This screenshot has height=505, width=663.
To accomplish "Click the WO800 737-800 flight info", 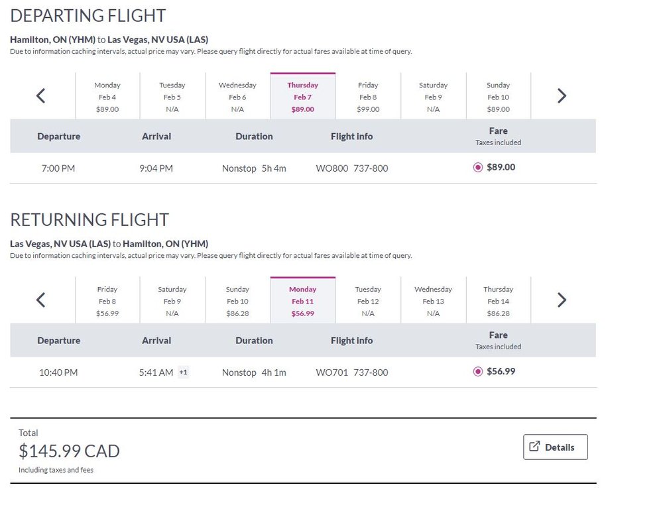I will [352, 168].
